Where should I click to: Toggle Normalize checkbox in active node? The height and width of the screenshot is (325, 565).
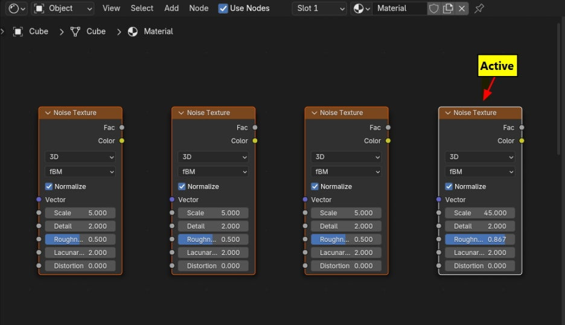tap(448, 186)
